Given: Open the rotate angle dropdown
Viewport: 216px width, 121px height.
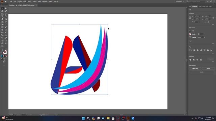Looking at the screenshot, I should tap(199, 22).
